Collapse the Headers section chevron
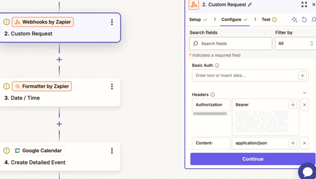316x179 pixels. point(305,93)
